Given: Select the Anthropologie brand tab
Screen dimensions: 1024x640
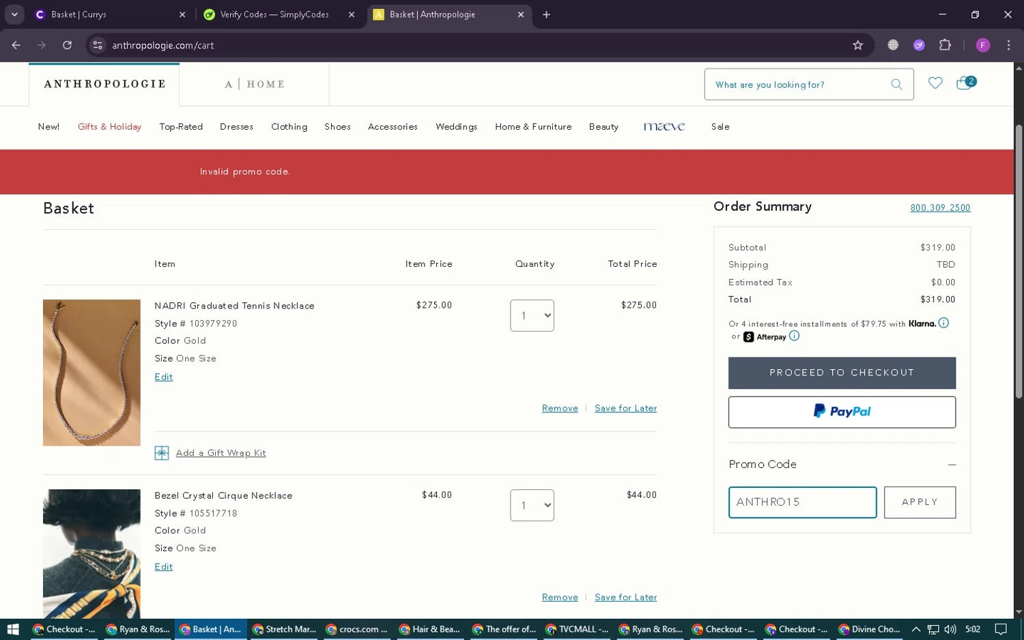Looking at the screenshot, I should (x=104, y=84).
